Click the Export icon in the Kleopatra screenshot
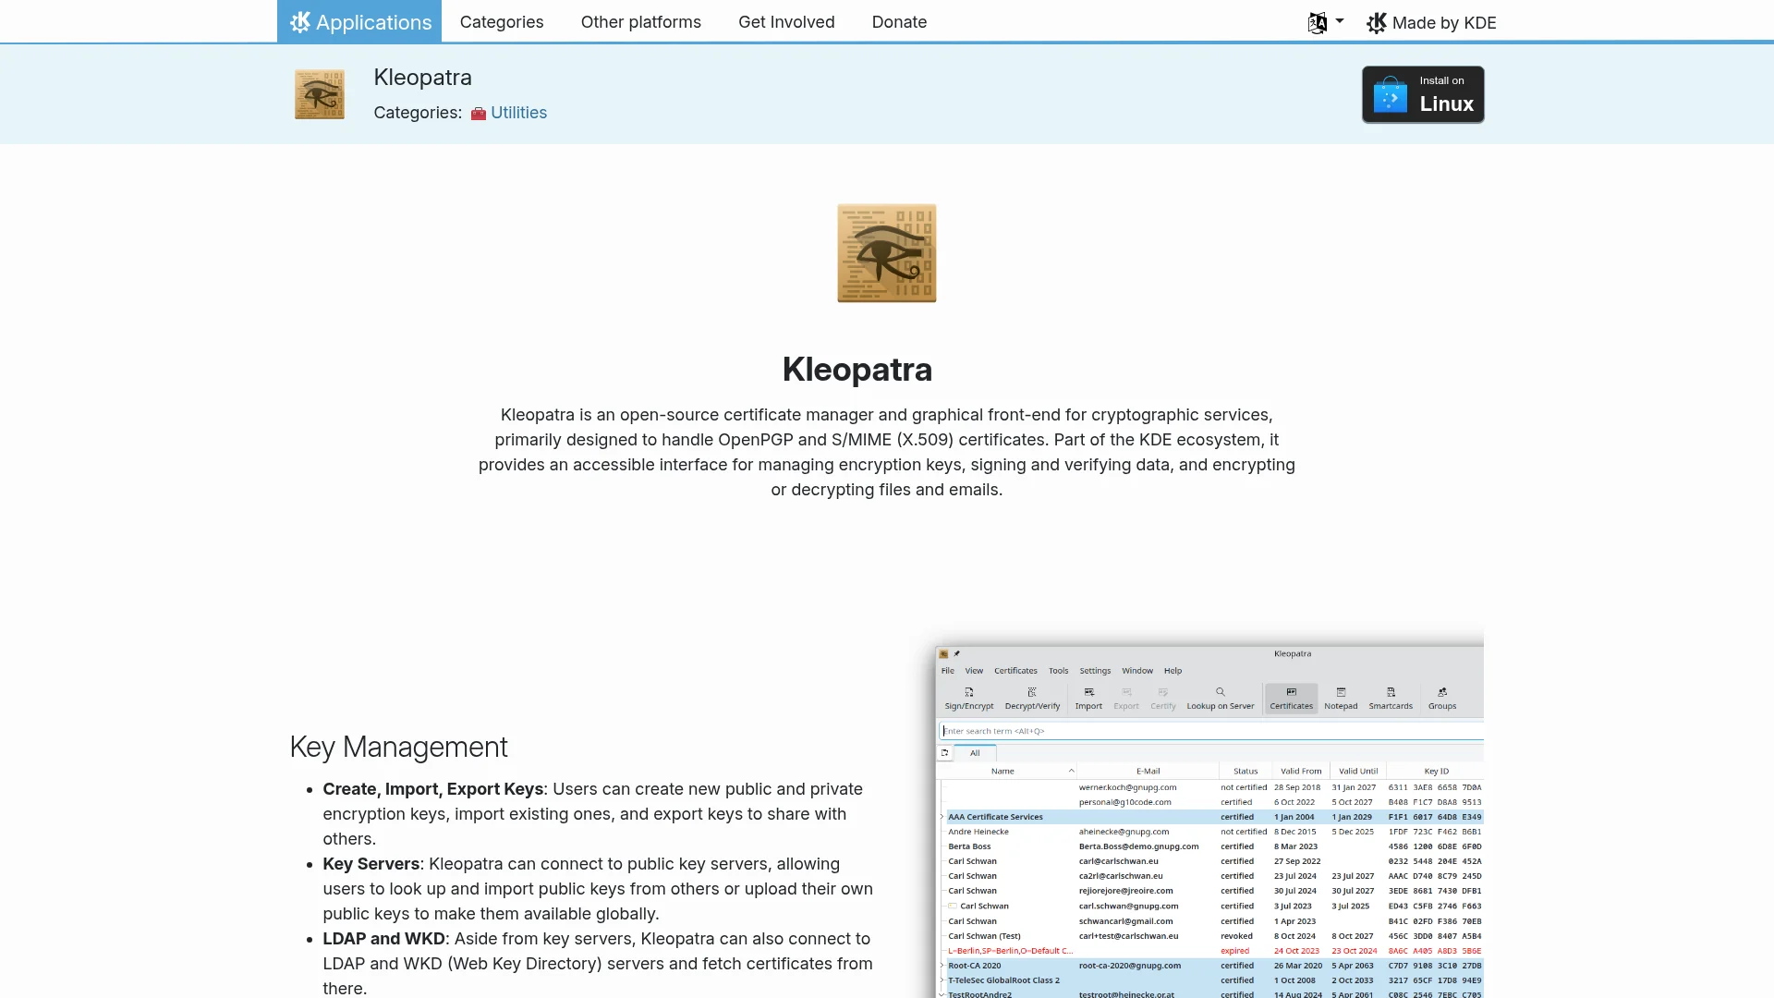This screenshot has height=998, width=1774. point(1126,692)
